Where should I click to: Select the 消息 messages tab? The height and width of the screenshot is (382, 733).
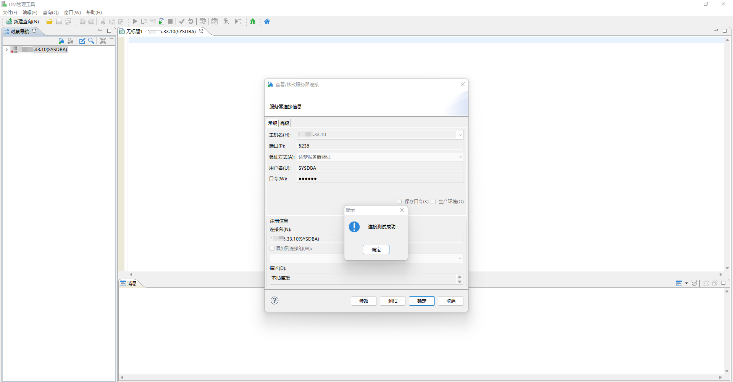[129, 283]
